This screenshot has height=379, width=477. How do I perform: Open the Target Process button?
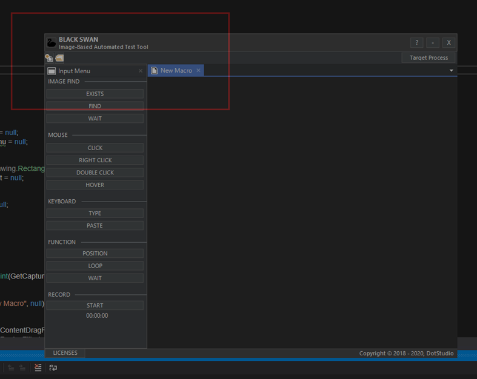tap(429, 58)
